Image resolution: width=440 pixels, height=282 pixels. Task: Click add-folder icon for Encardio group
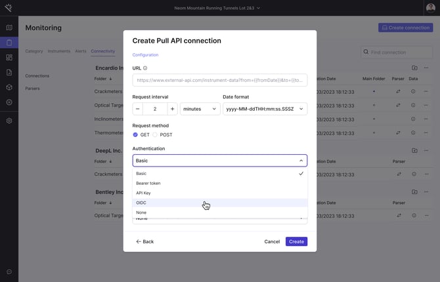414,68
